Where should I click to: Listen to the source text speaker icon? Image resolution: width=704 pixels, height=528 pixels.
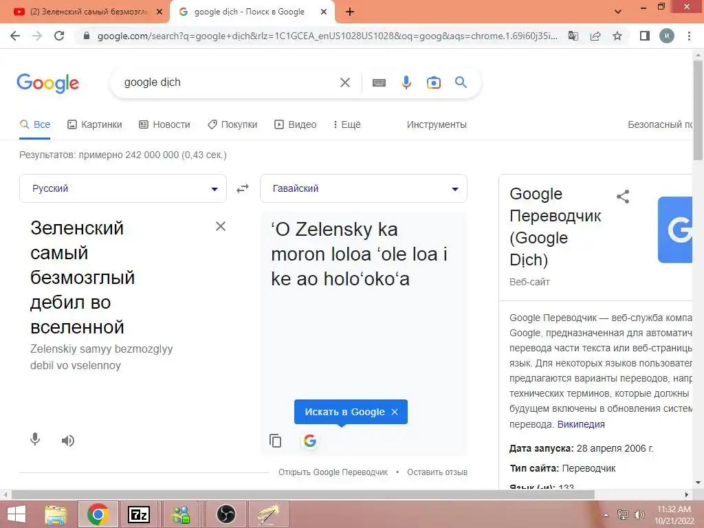(68, 441)
